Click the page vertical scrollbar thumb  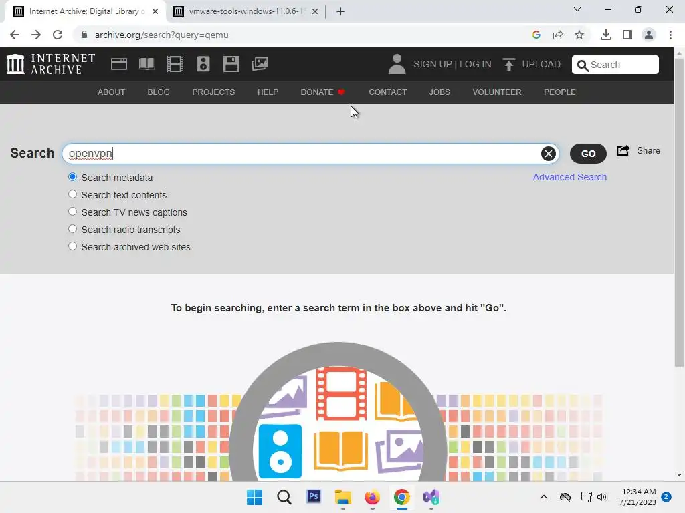[679, 212]
